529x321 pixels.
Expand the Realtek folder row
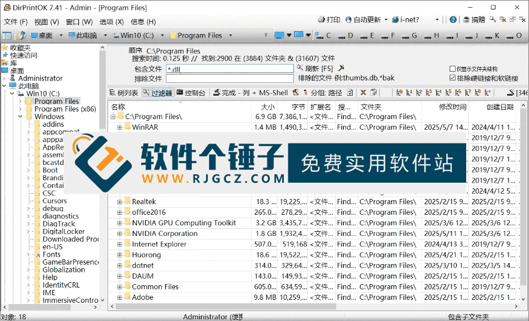[119, 202]
